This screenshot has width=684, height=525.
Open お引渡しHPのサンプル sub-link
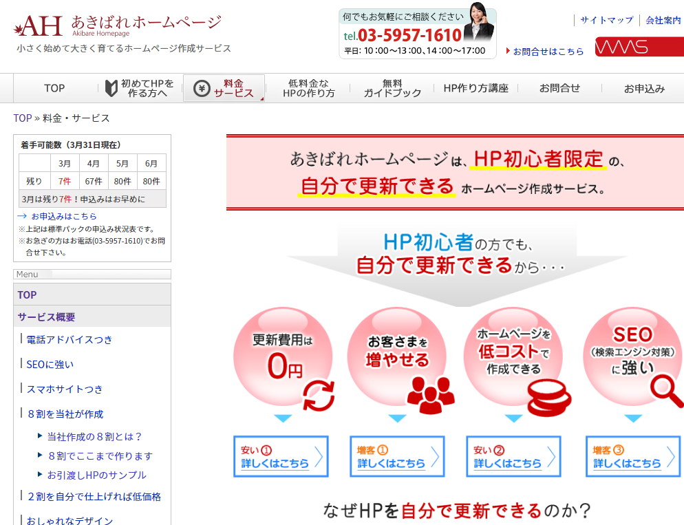[x=97, y=475]
